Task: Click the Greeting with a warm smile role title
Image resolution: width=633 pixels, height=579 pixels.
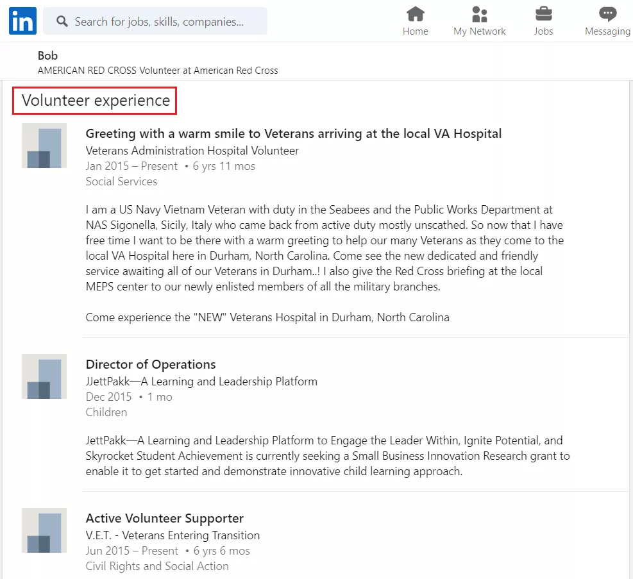Action: [x=294, y=133]
